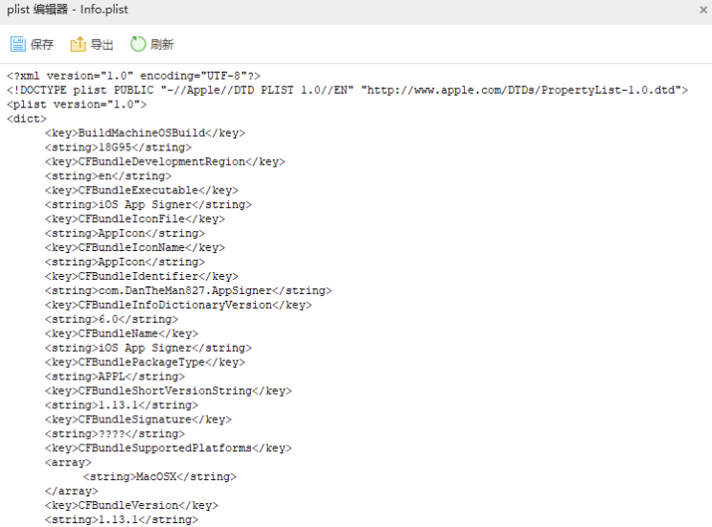Screen dimensions: 712x527
Task: Click the Save (保存) disk icon
Action: point(17,45)
